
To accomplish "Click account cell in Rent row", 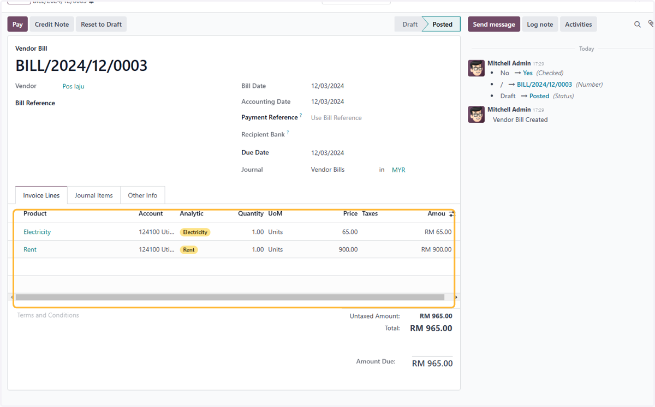I will [157, 249].
